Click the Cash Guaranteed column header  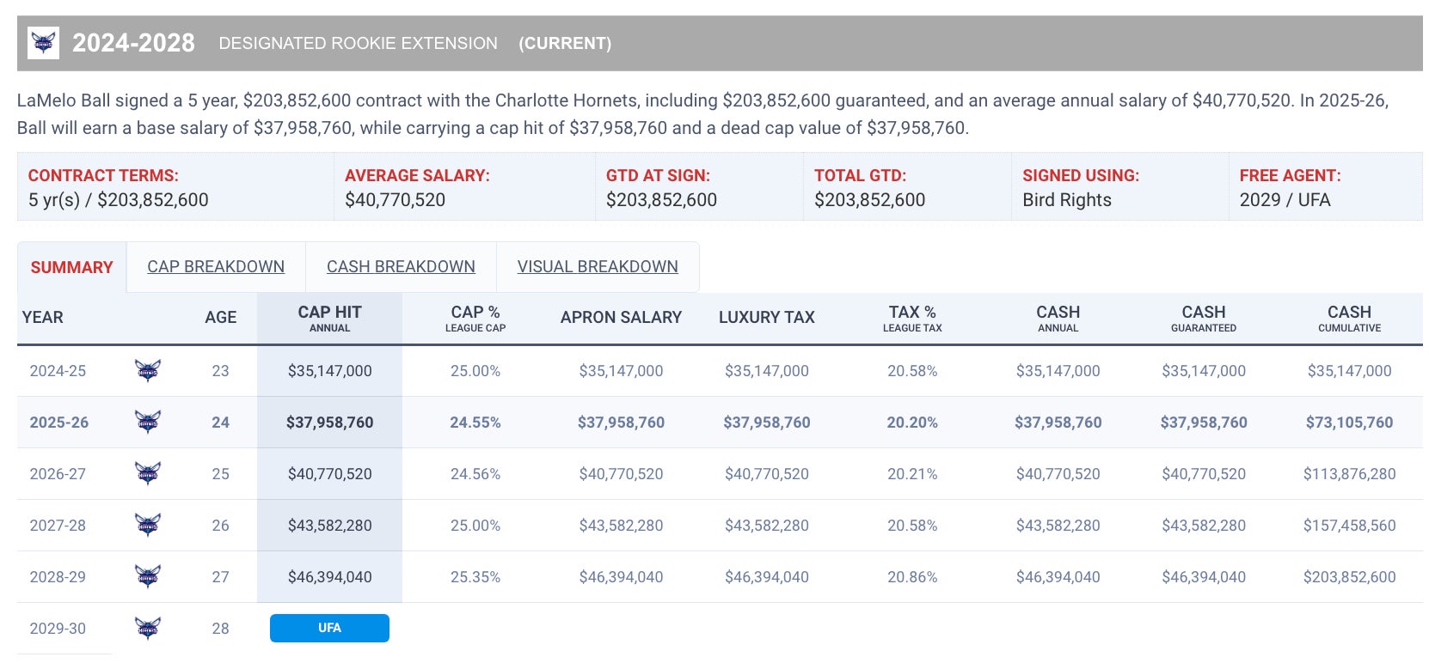point(1203,318)
